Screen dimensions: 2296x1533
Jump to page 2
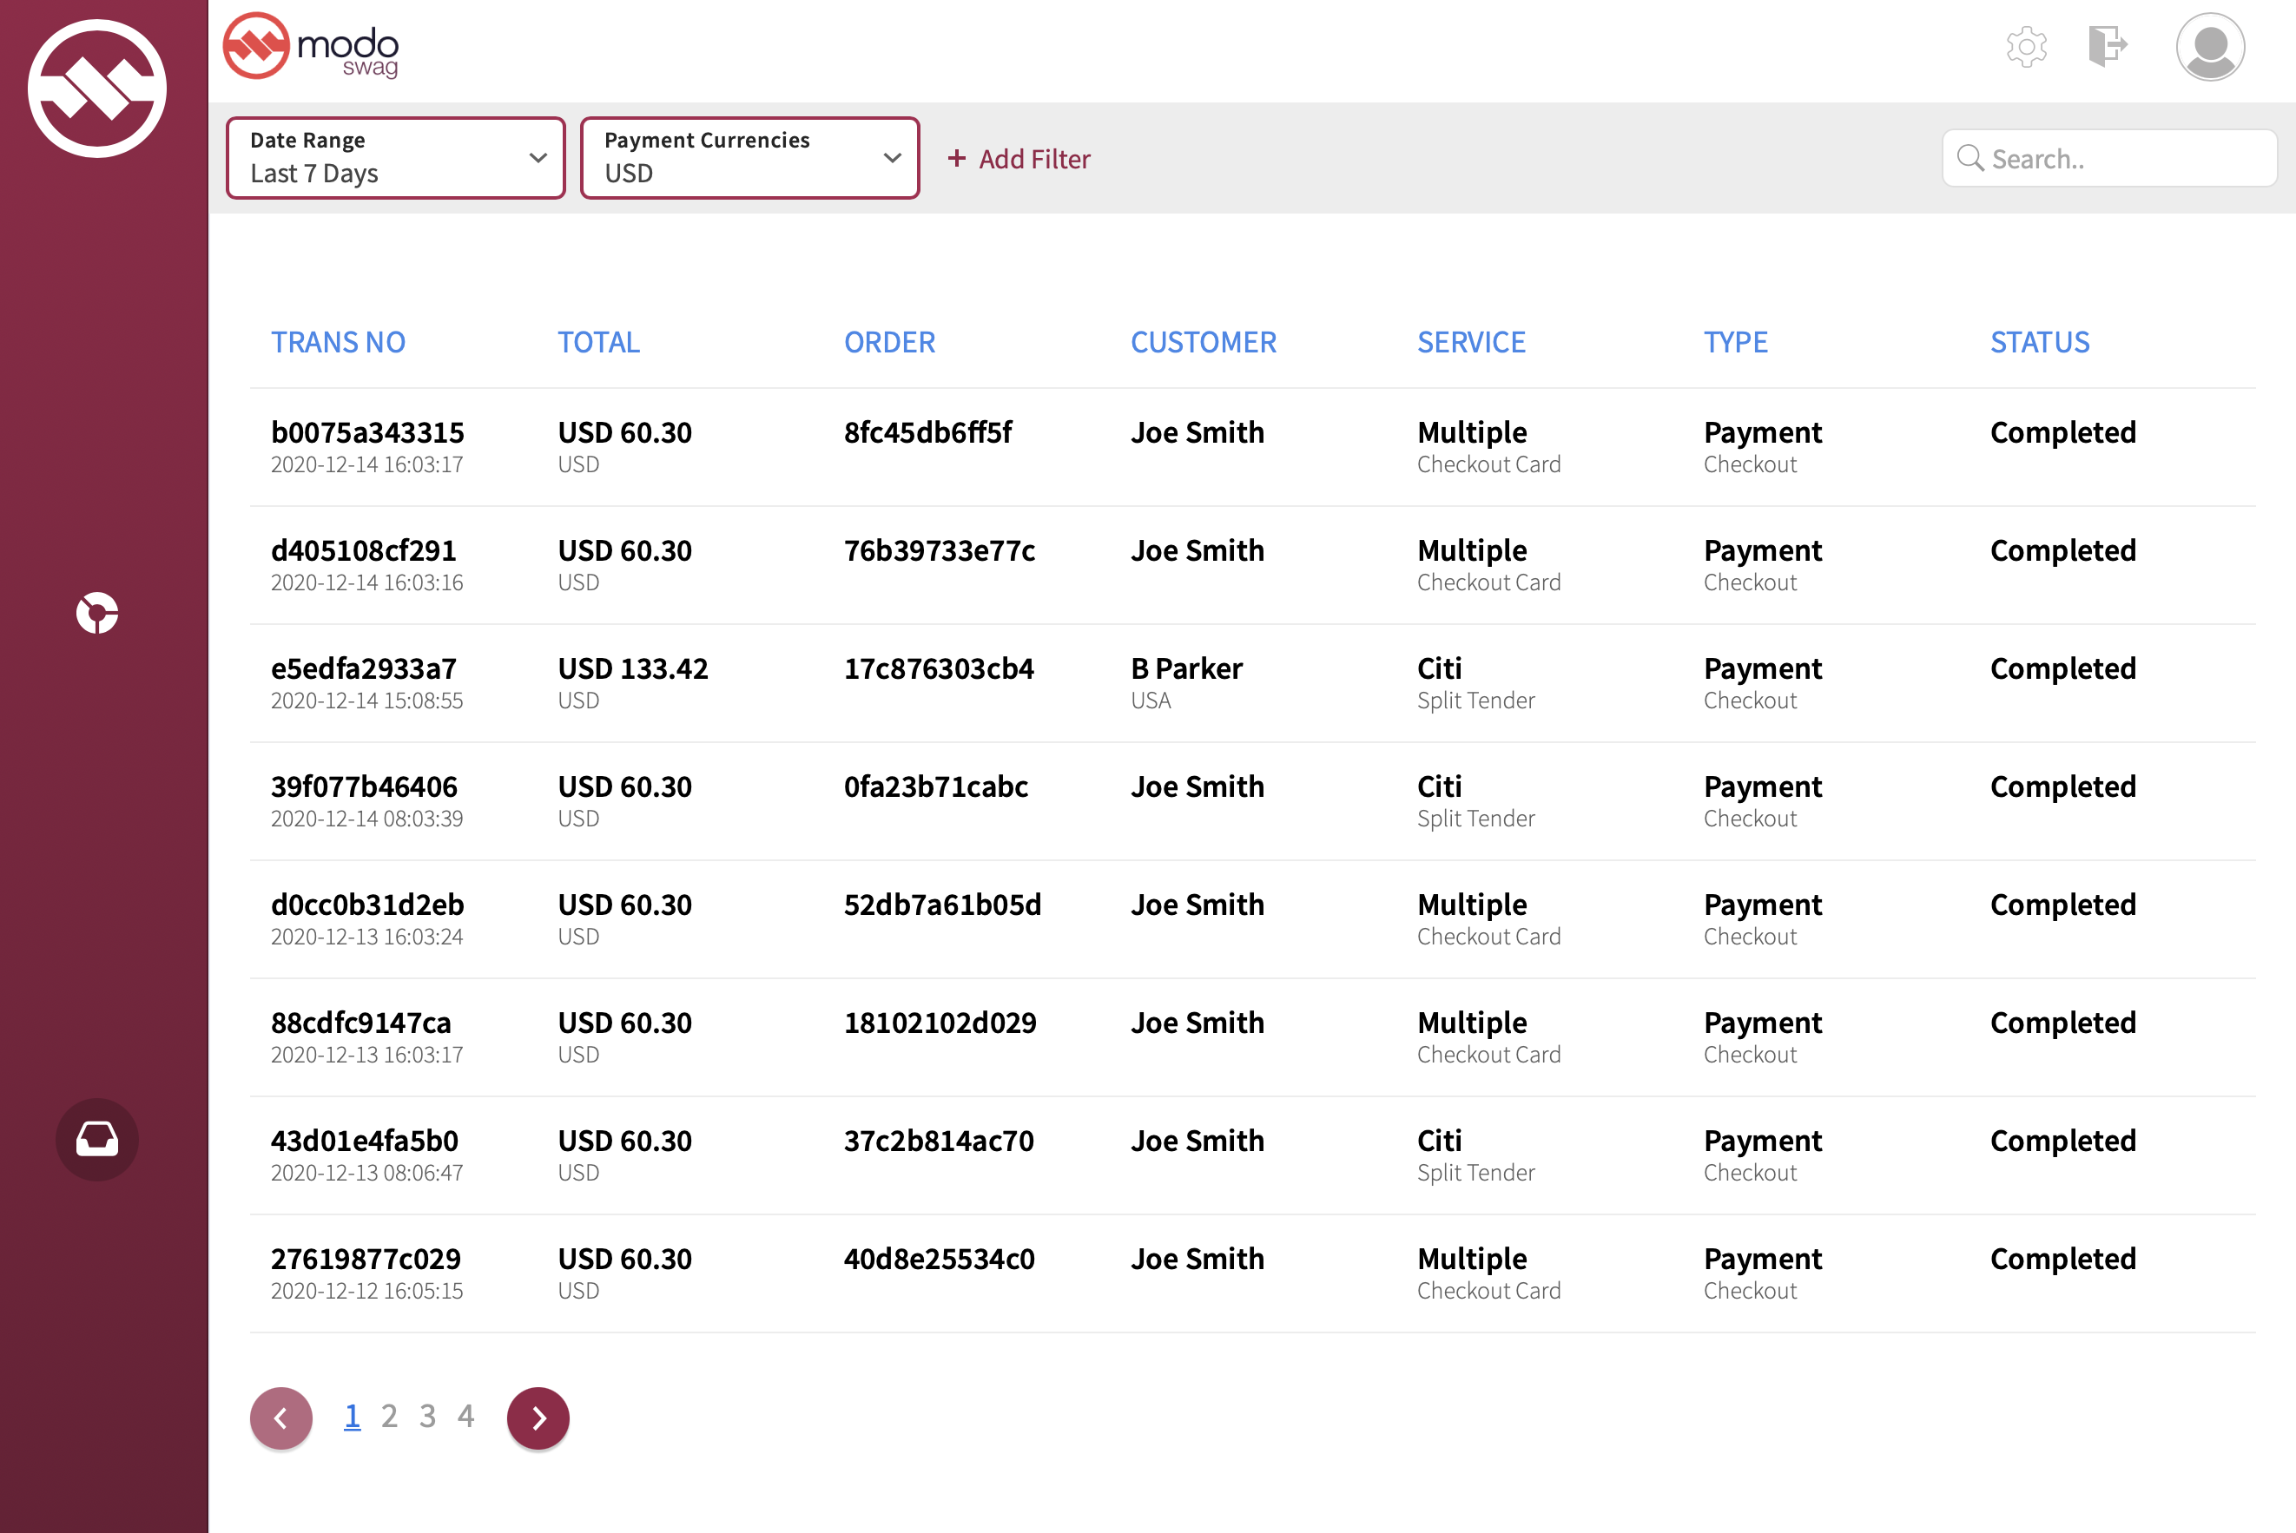tap(389, 1416)
